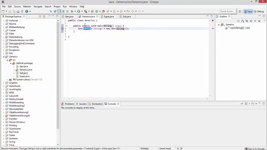Expand JRE System Library node
Image resolution: width=267 pixels, height=150 pixels.
click(7, 80)
